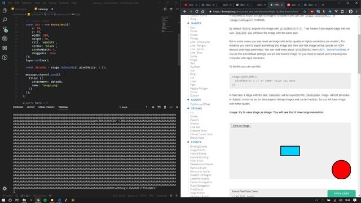This screenshot has width=361, height=203.
Task: Open the Text shape link
Action: [x=192, y=63]
